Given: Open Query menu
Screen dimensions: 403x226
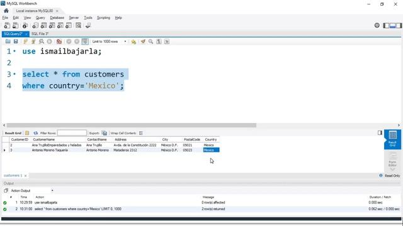Looking at the screenshot, I should [40, 18].
